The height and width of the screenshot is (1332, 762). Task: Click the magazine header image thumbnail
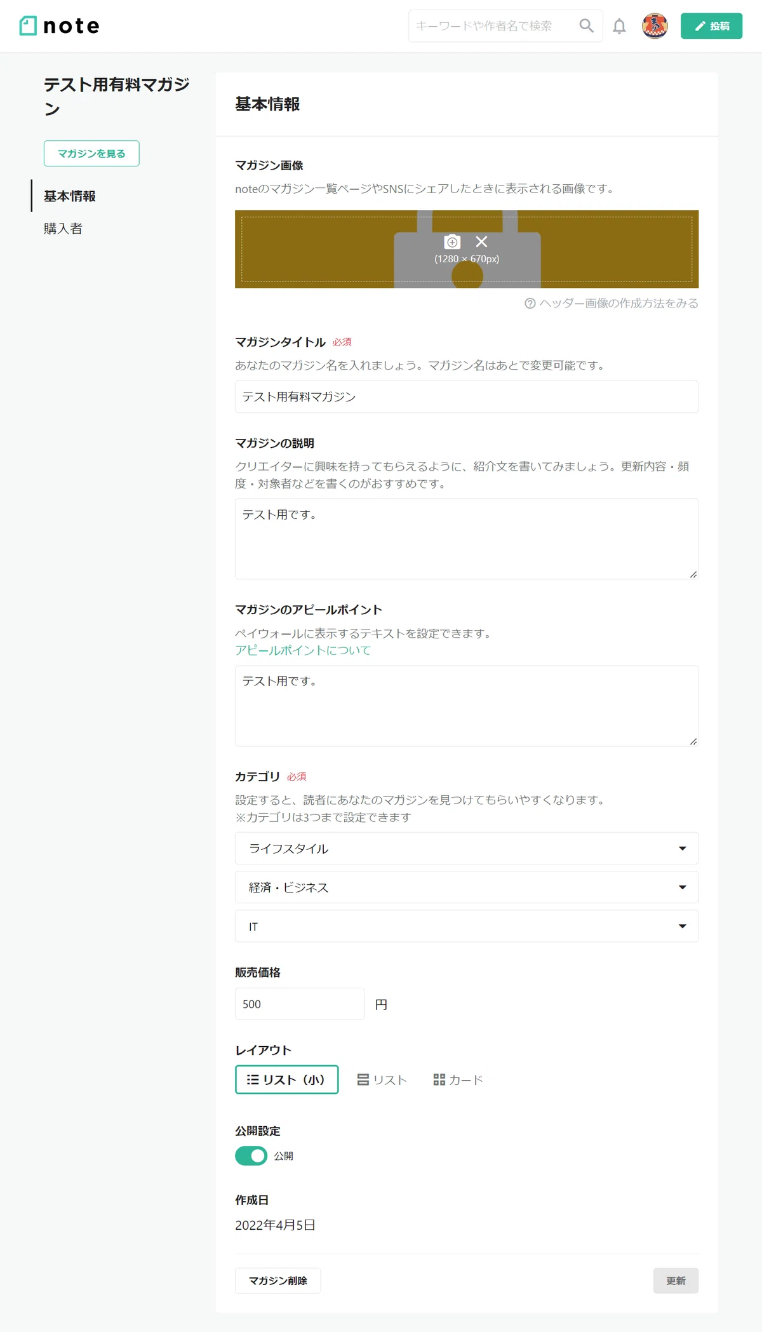pyautogui.click(x=467, y=249)
